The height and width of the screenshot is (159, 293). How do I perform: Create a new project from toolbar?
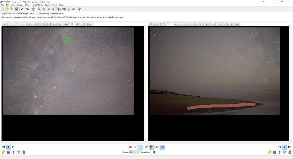pyautogui.click(x=2, y=9)
